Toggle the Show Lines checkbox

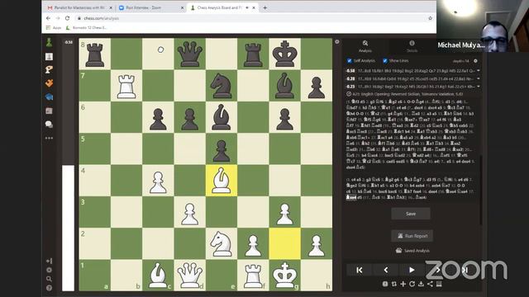tap(385, 60)
